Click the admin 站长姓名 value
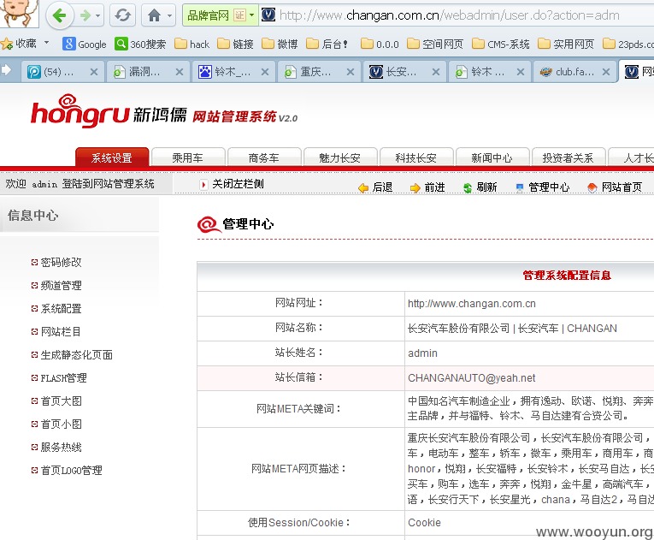Screen dimensions: 654x540 [x=422, y=353]
